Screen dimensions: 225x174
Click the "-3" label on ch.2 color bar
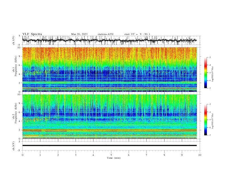pyautogui.click(x=209, y=104)
